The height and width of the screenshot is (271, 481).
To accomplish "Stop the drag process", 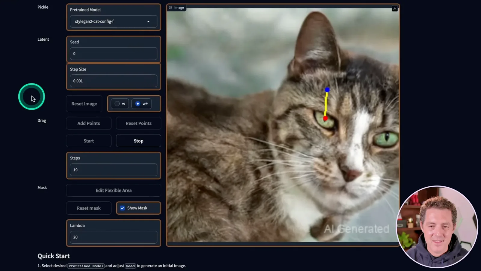I will click(139, 141).
